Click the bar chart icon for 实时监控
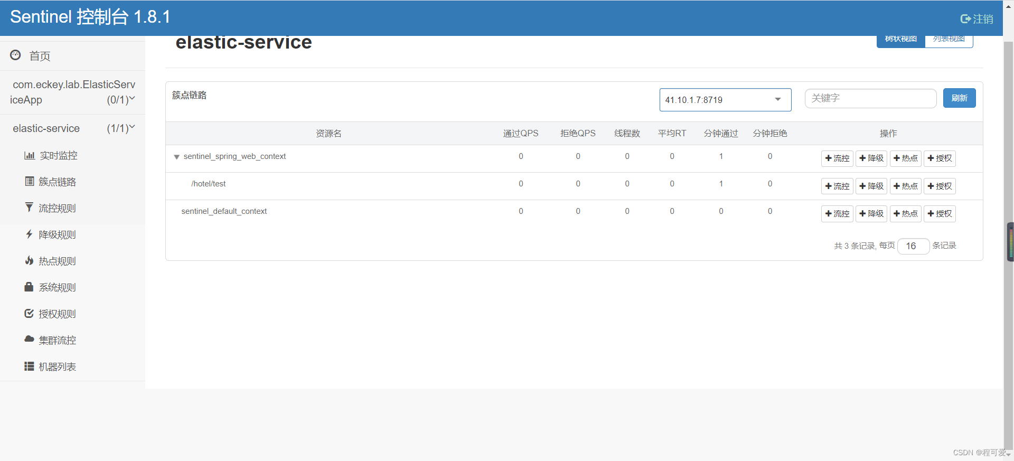 click(x=30, y=155)
